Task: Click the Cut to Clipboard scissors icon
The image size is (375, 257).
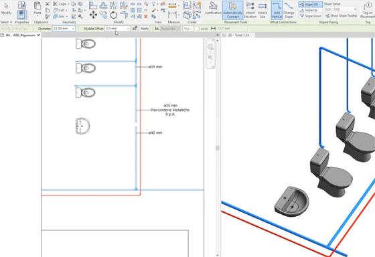Action: pos(48,4)
